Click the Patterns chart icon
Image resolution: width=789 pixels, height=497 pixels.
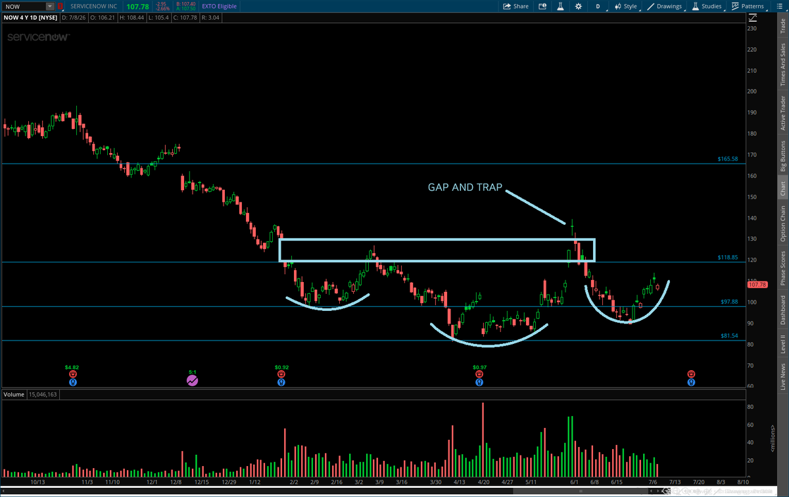pyautogui.click(x=735, y=6)
